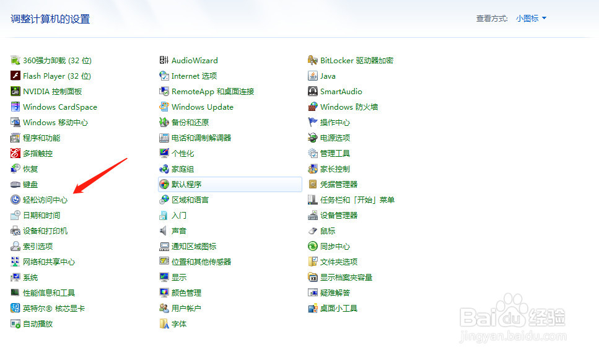Open the 多指触控 icon
The height and width of the screenshot is (357, 599).
[15, 153]
